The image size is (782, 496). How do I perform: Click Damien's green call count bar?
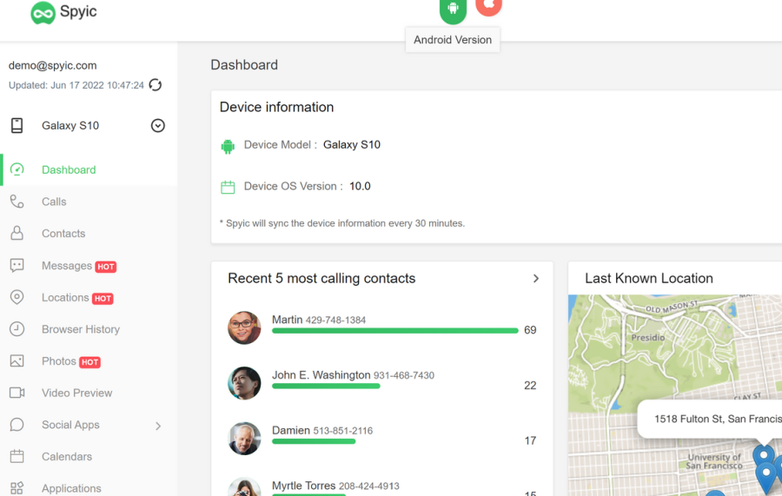(x=314, y=441)
